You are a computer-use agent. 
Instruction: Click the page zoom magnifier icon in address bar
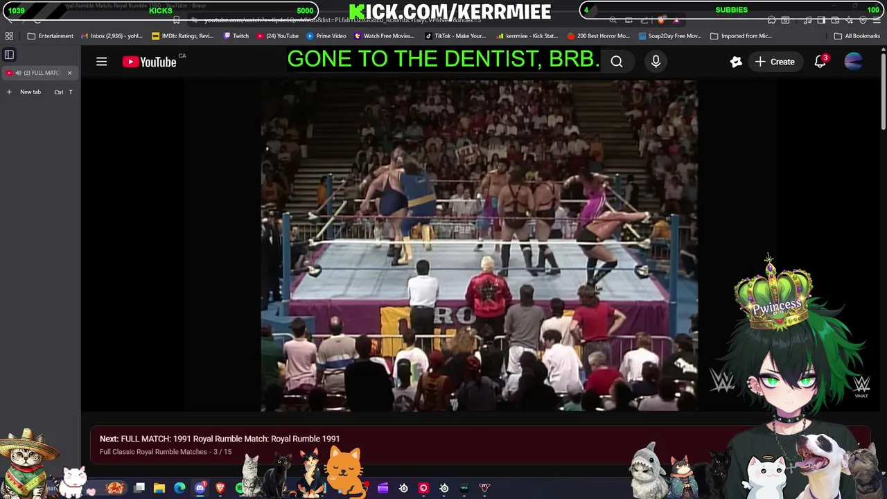613,20
